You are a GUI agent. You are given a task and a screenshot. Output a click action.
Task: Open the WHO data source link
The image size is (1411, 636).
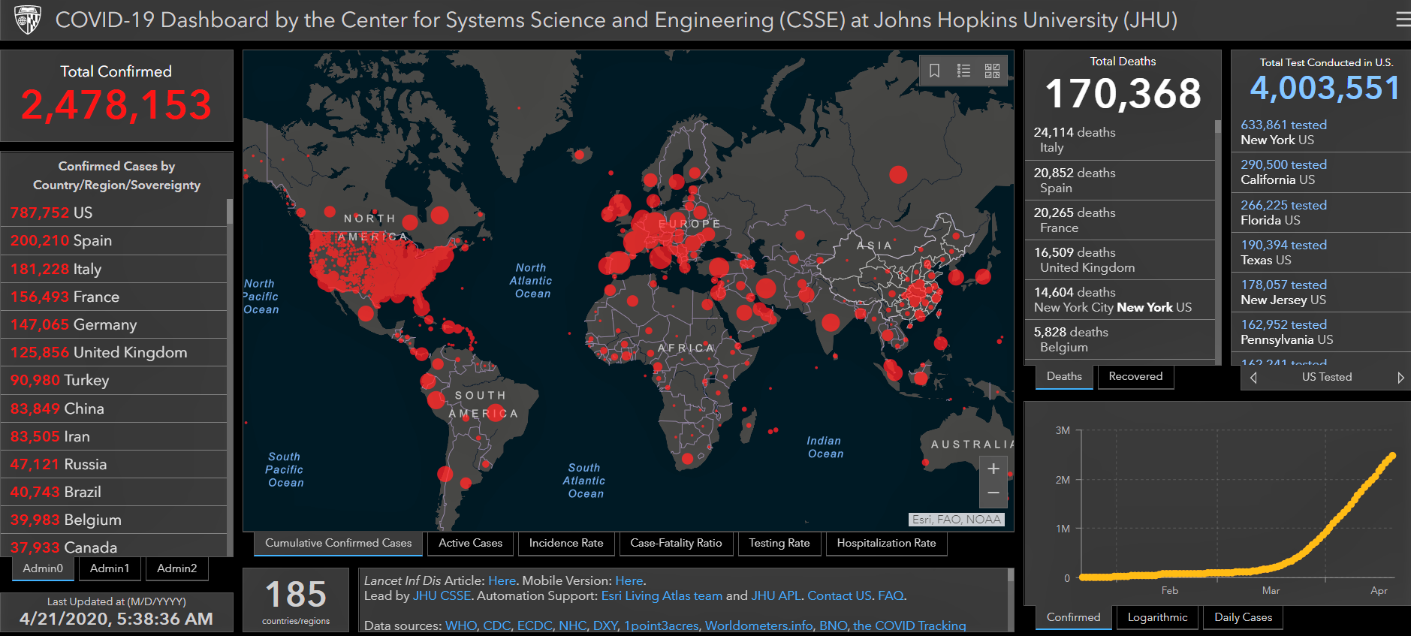(x=460, y=625)
